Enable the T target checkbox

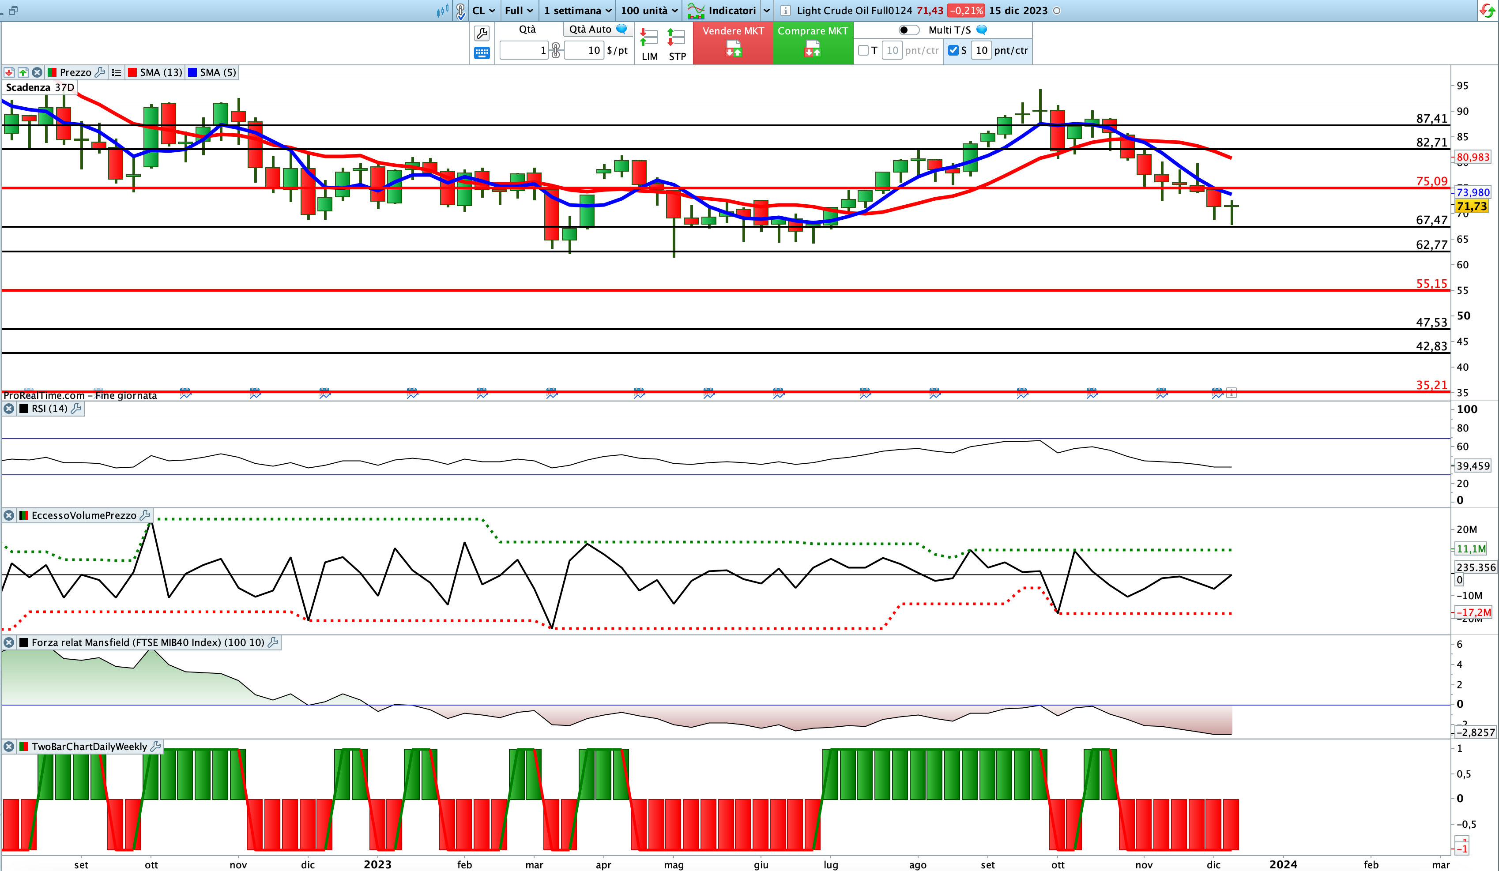[x=863, y=51]
